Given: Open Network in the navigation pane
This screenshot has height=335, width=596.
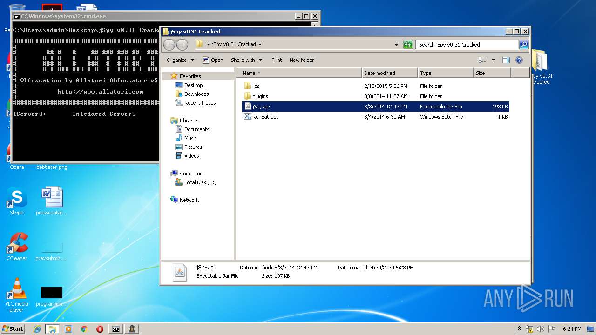Looking at the screenshot, I should pos(189,200).
